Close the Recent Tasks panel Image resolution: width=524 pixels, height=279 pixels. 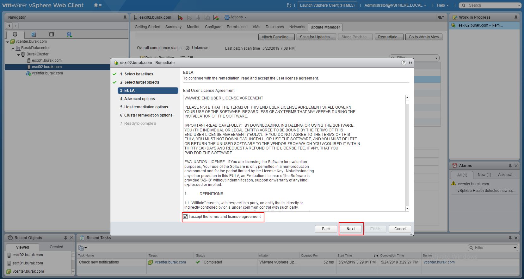click(x=516, y=238)
